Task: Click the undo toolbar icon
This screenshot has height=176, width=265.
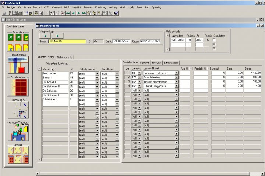Action: pyautogui.click(x=47, y=13)
